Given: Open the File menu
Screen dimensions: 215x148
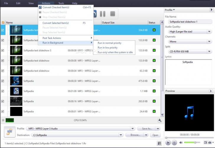Looking at the screenshot, I should tap(6, 3).
